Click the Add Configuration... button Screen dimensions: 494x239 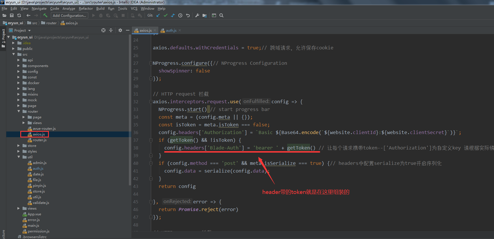pyautogui.click(x=69, y=15)
